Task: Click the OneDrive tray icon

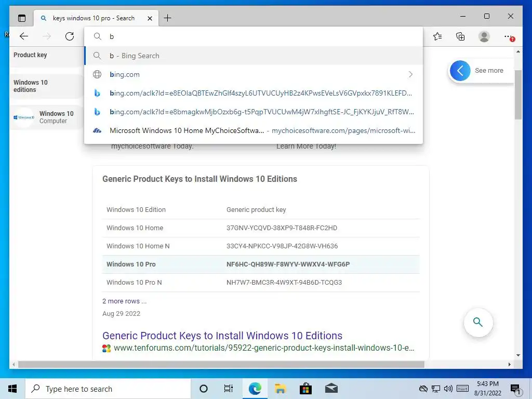Action: coord(423,389)
